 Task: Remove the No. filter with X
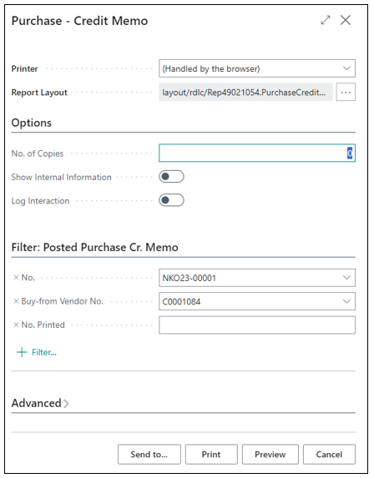16,278
